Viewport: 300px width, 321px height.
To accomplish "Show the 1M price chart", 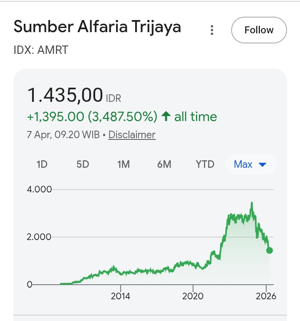I will (124, 164).
